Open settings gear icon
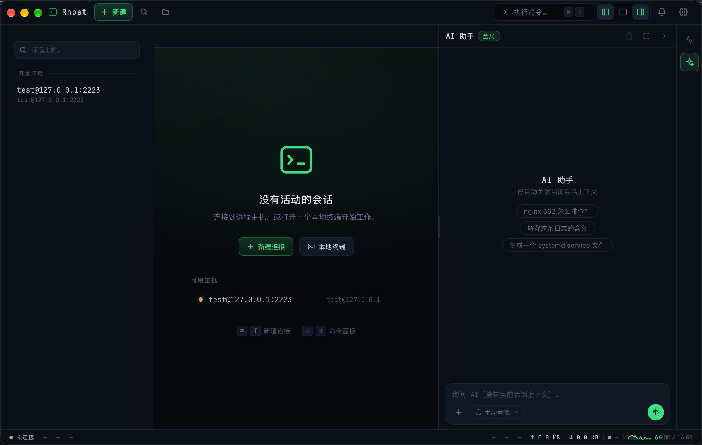 [684, 12]
